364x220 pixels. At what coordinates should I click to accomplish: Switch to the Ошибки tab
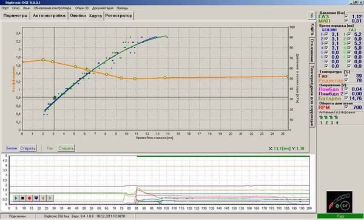(78, 16)
